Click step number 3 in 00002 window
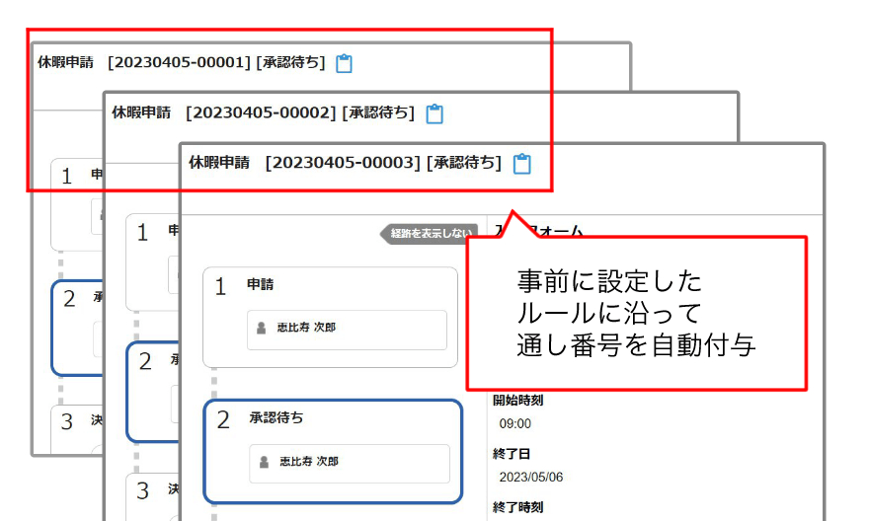The image size is (869, 521). (x=143, y=491)
